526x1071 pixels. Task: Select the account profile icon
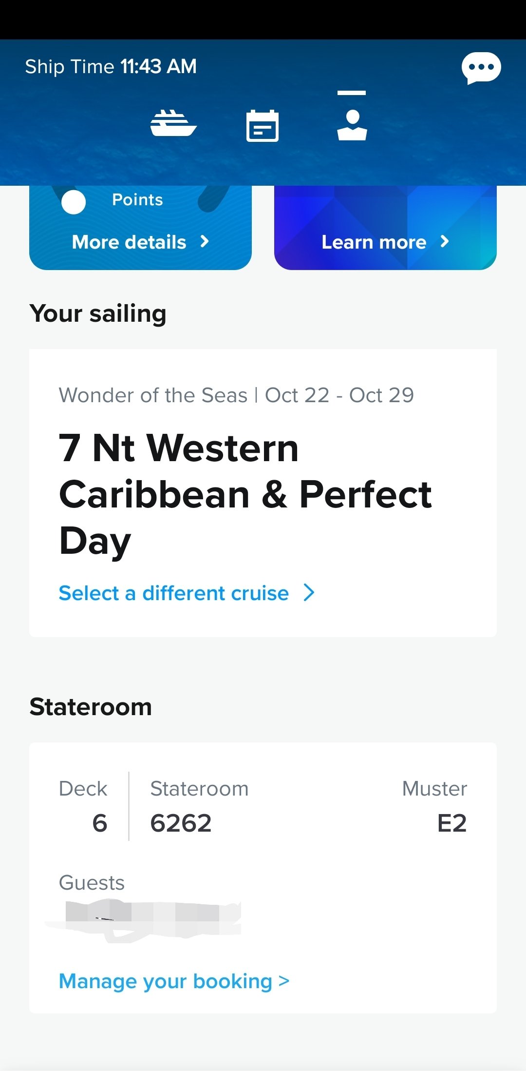[352, 125]
